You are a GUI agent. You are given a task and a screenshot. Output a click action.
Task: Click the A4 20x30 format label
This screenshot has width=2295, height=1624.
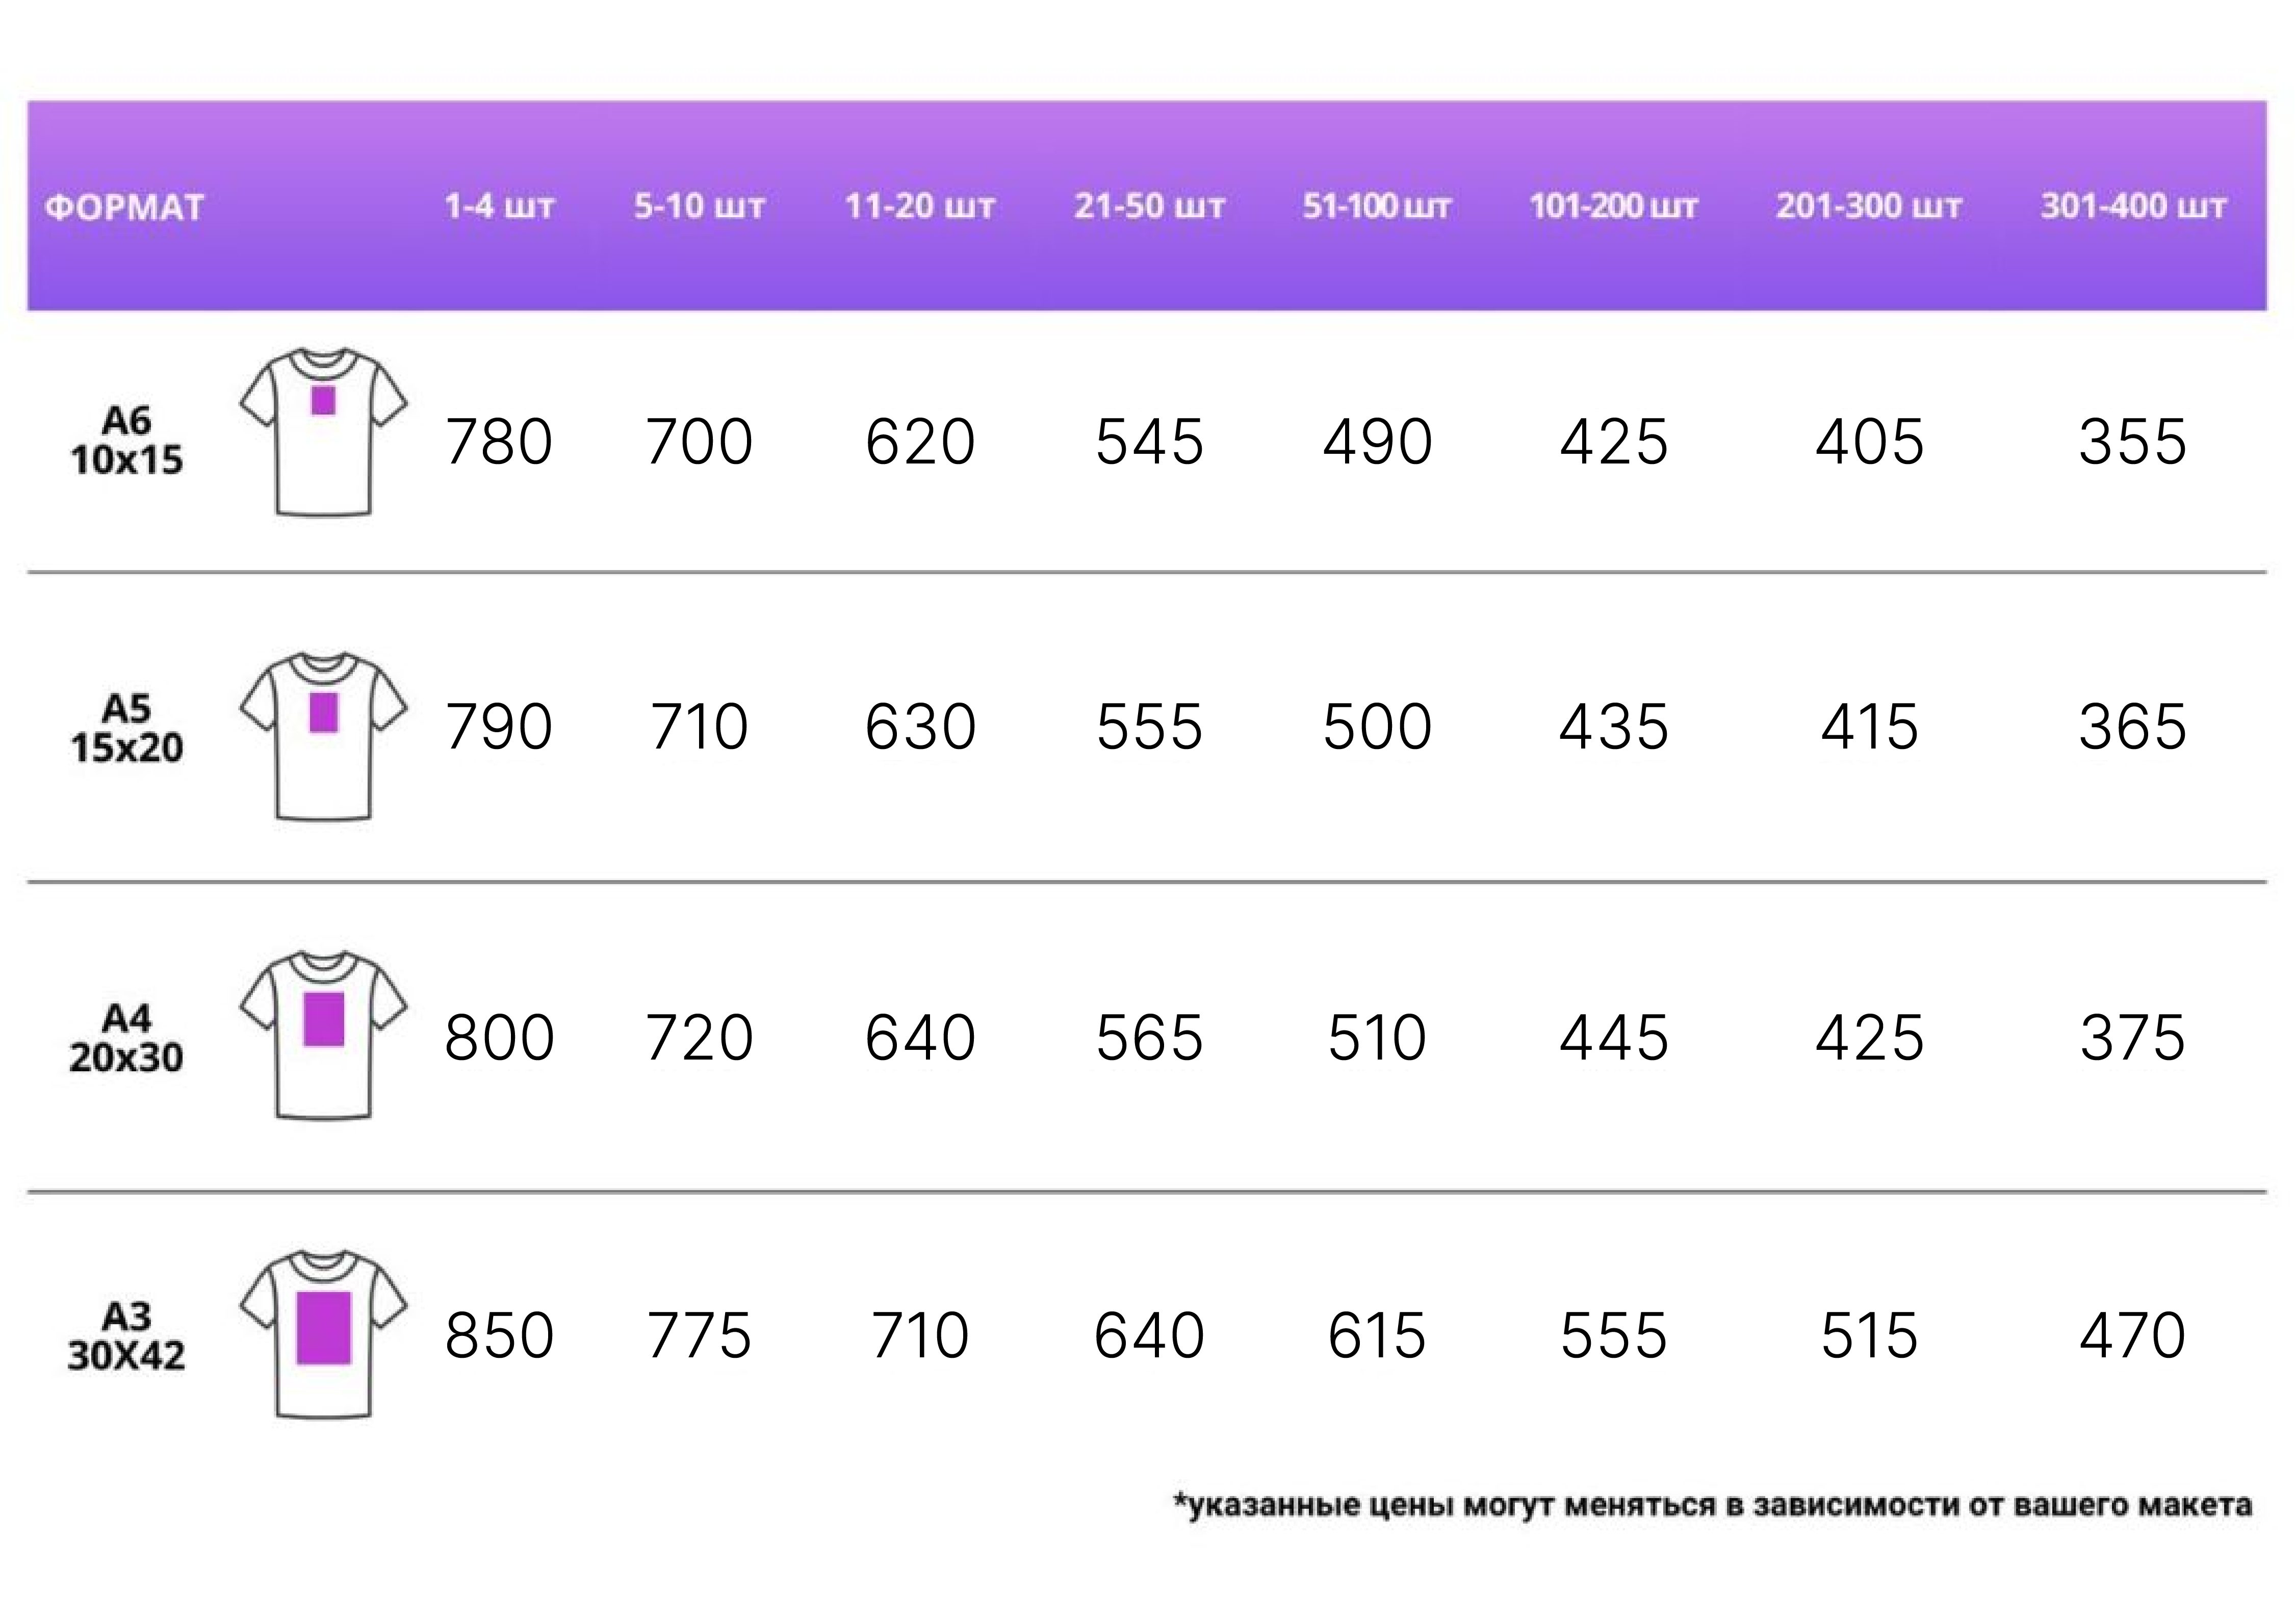(127, 1038)
